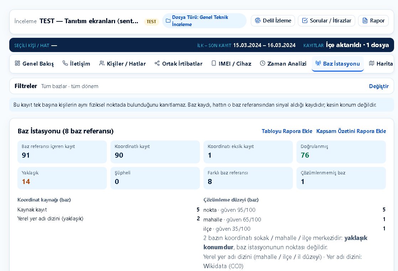Viewport: 398px width, 271px height.
Task: Click the Şüpheli card showing 0
Action: 155,178
